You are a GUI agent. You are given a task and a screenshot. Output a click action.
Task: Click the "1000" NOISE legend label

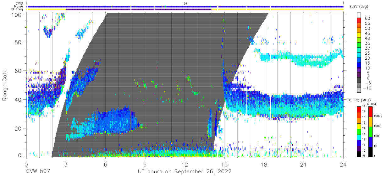tap(377, 126)
